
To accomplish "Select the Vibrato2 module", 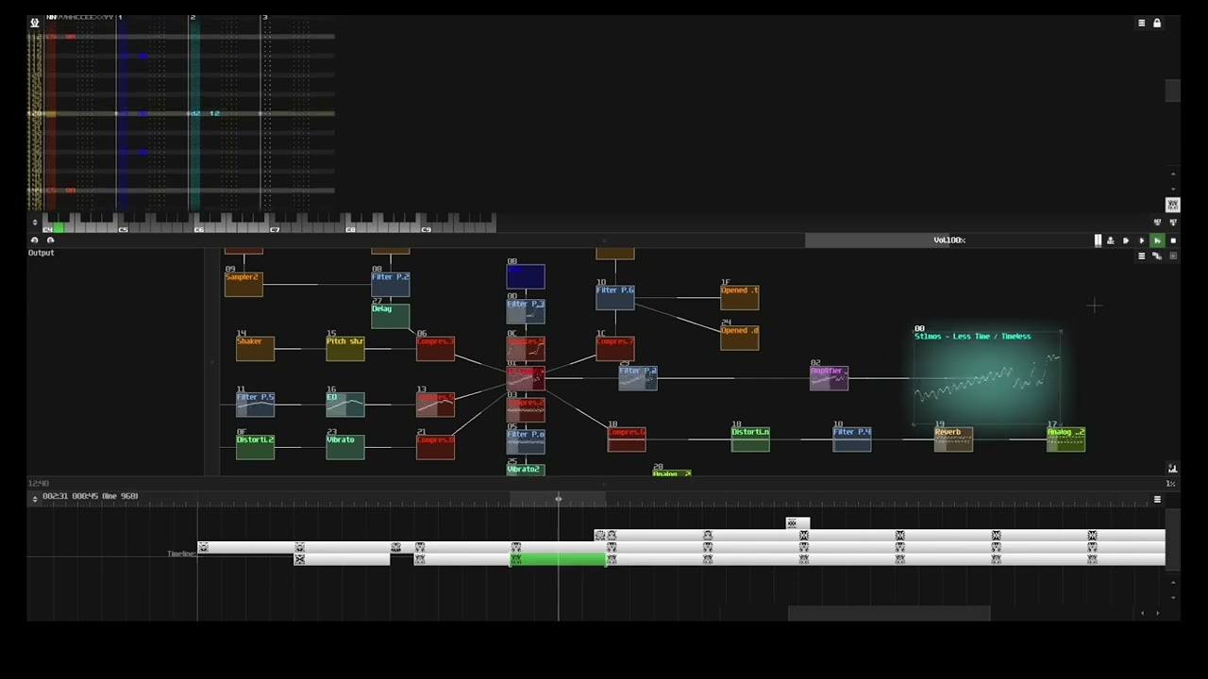I will pos(526,469).
